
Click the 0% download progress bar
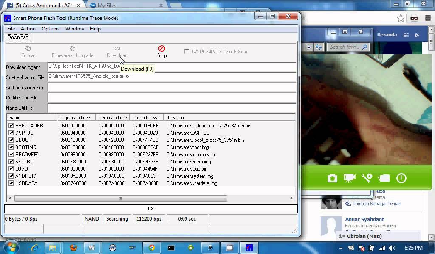tap(151, 209)
